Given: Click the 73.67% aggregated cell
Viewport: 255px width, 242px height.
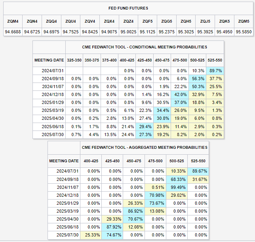Looking at the screenshot, I should tap(155, 203).
